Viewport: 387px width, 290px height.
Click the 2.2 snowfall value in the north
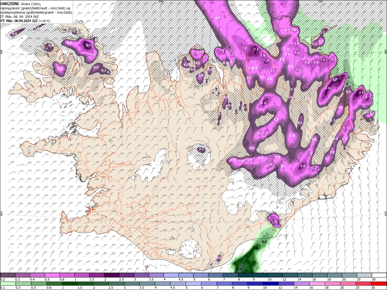pos(256,49)
